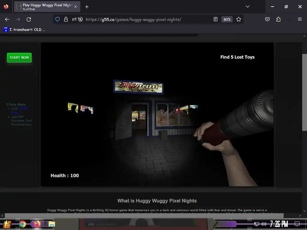The image size is (307, 230).
Task: Bookmark this page with the star
Action: pyautogui.click(x=238, y=19)
